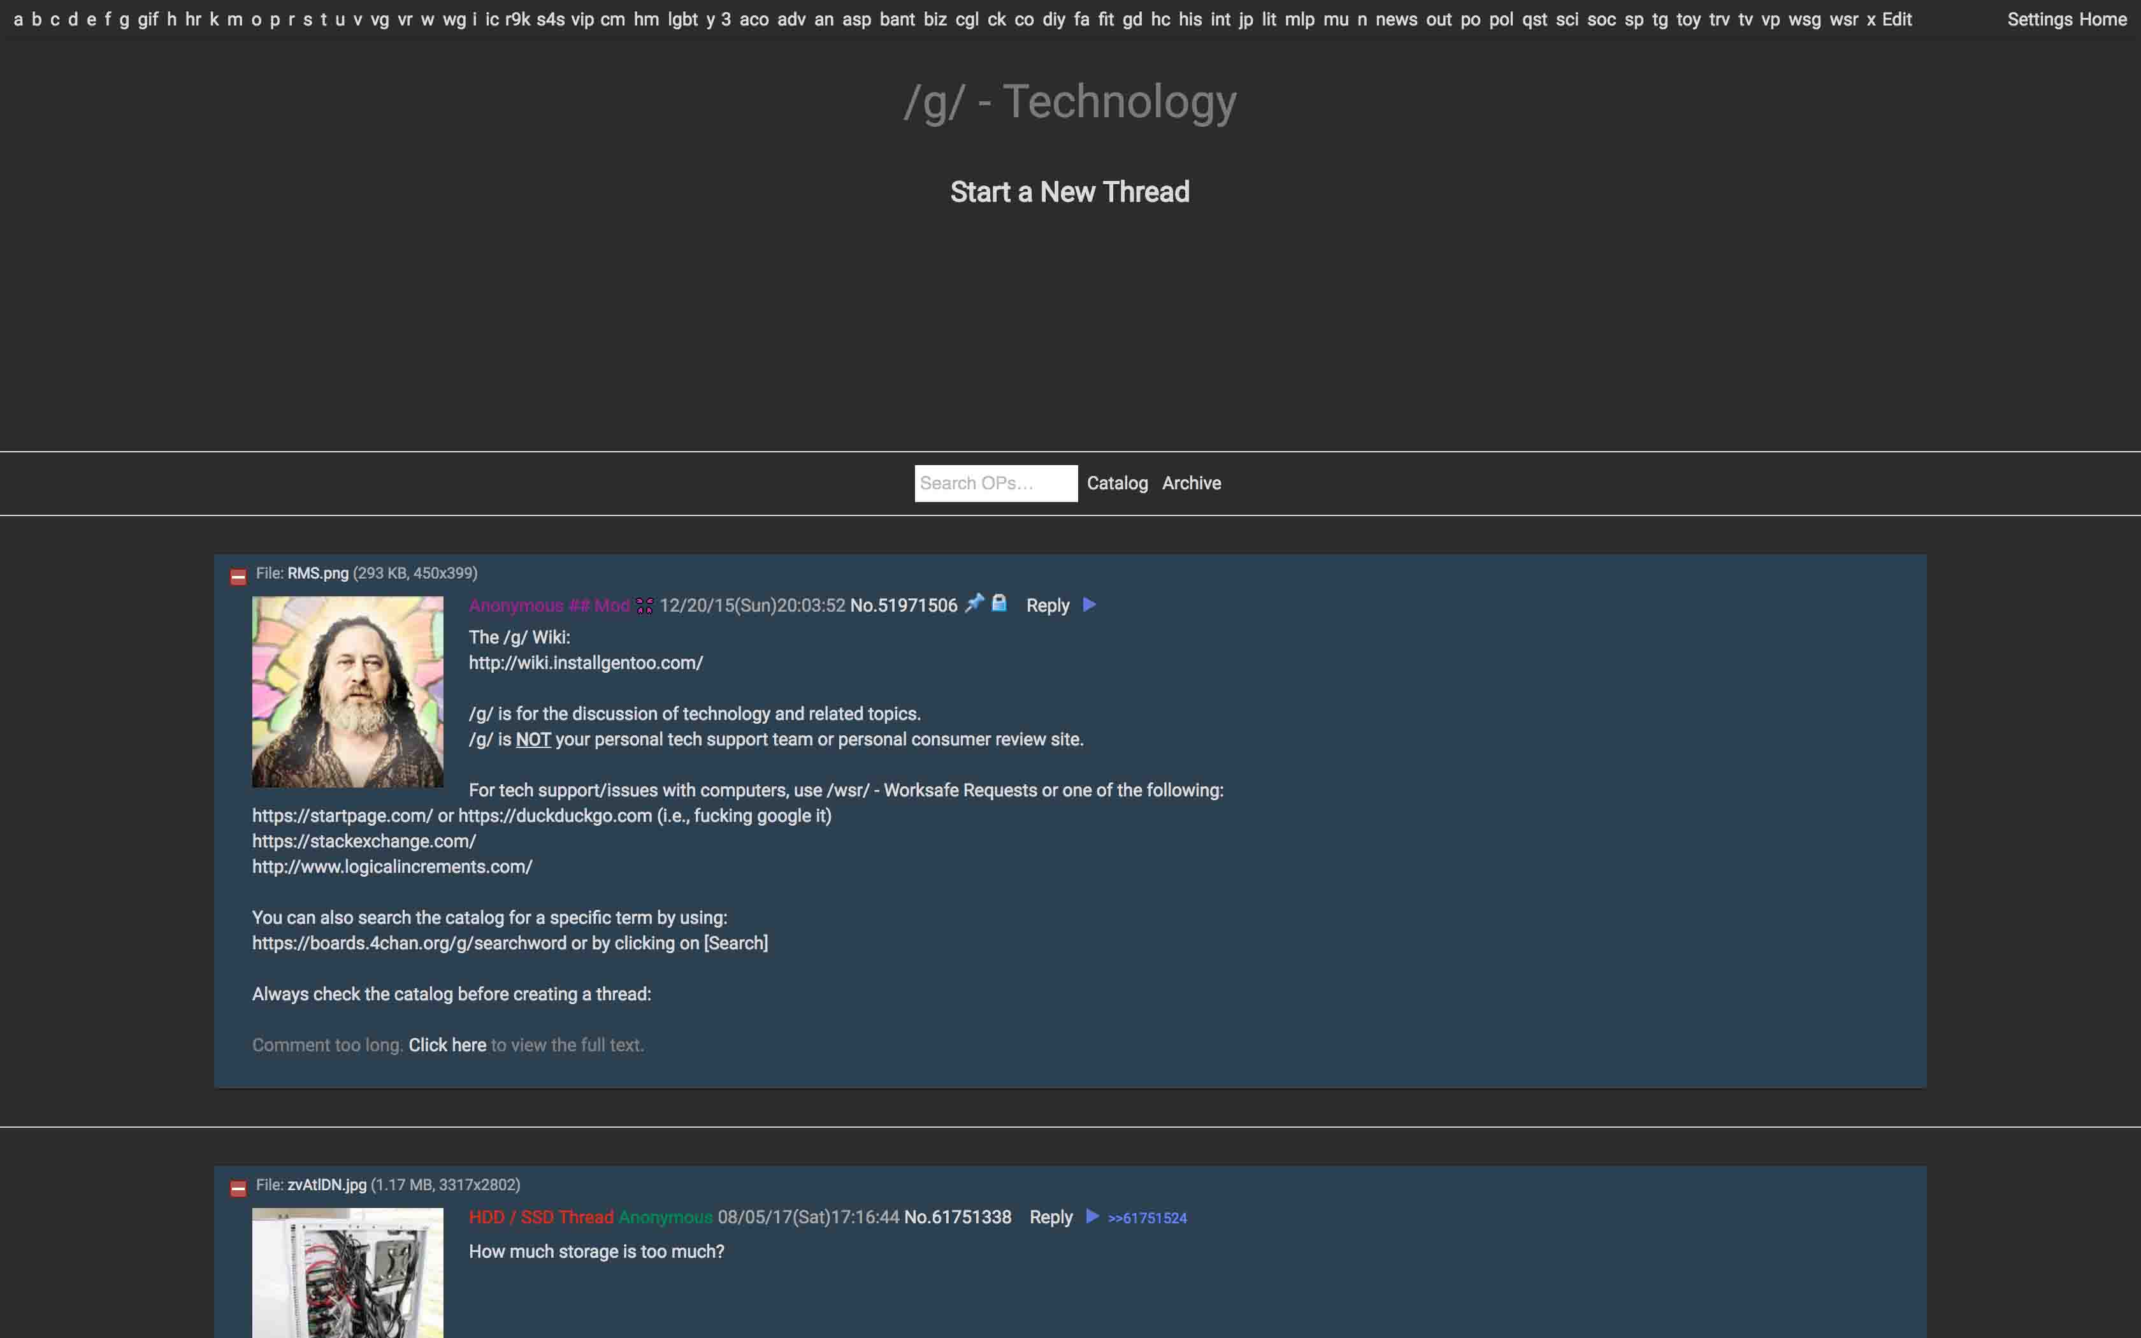The height and width of the screenshot is (1338, 2141).
Task: Click post number No.61751338
Action: click(957, 1217)
